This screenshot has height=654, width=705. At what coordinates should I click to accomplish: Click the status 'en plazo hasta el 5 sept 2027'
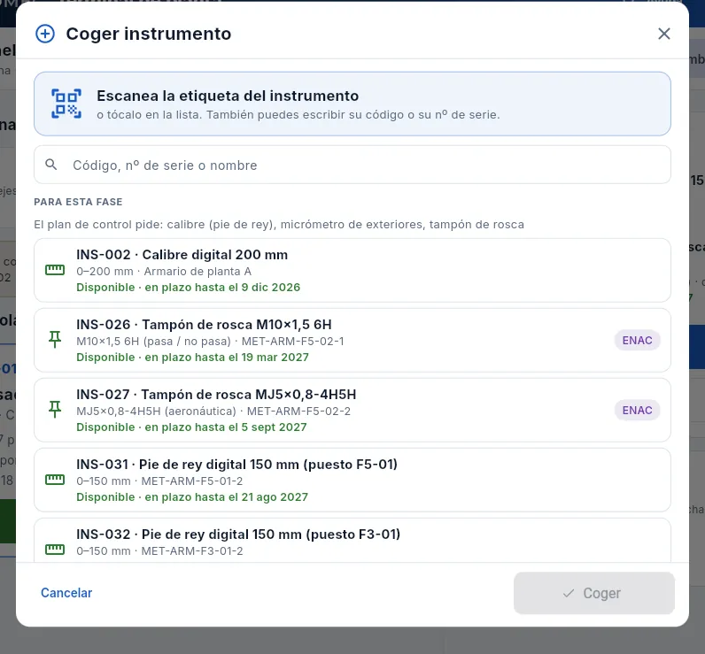[226, 427]
